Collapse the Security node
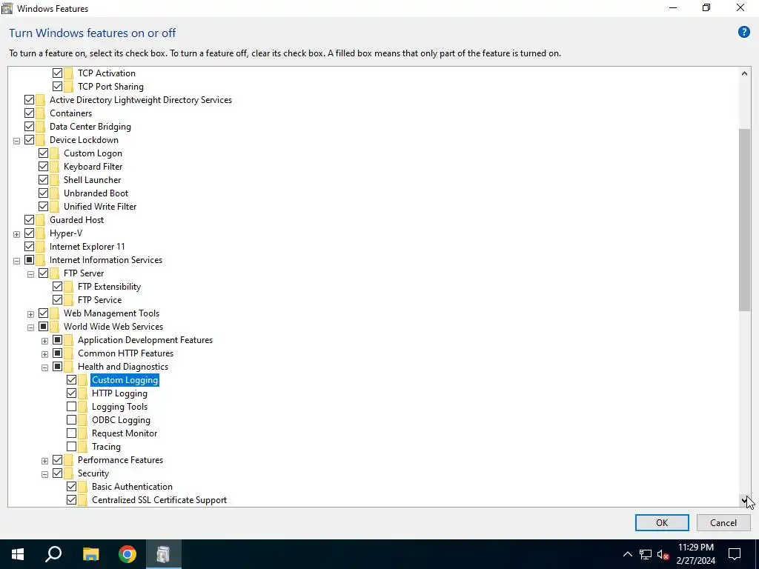The height and width of the screenshot is (569, 759). pos(44,474)
